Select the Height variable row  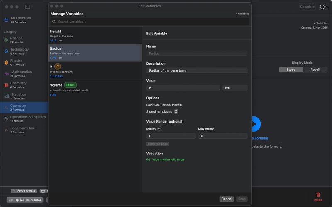(95, 36)
